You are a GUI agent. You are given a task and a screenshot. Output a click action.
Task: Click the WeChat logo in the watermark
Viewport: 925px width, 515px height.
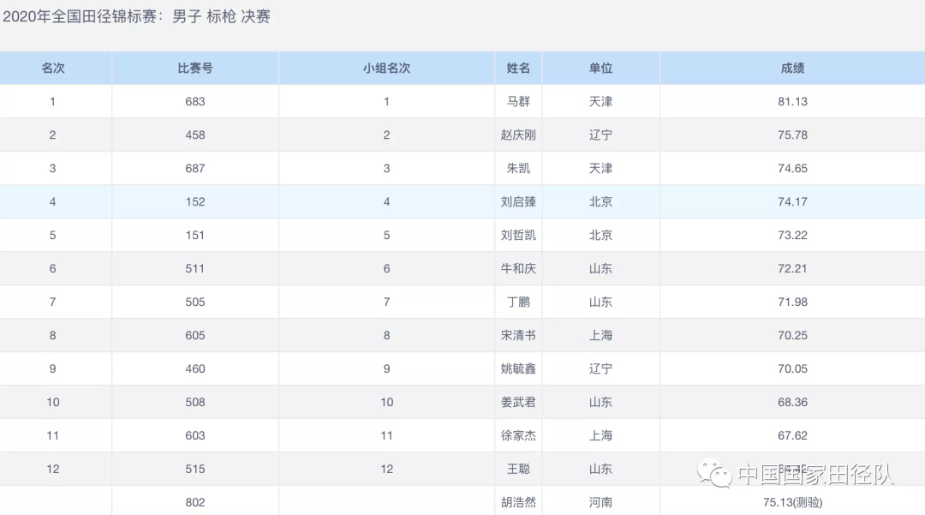pyautogui.click(x=713, y=473)
